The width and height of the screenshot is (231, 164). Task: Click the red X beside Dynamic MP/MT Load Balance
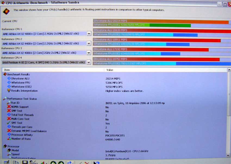[x=9, y=131]
